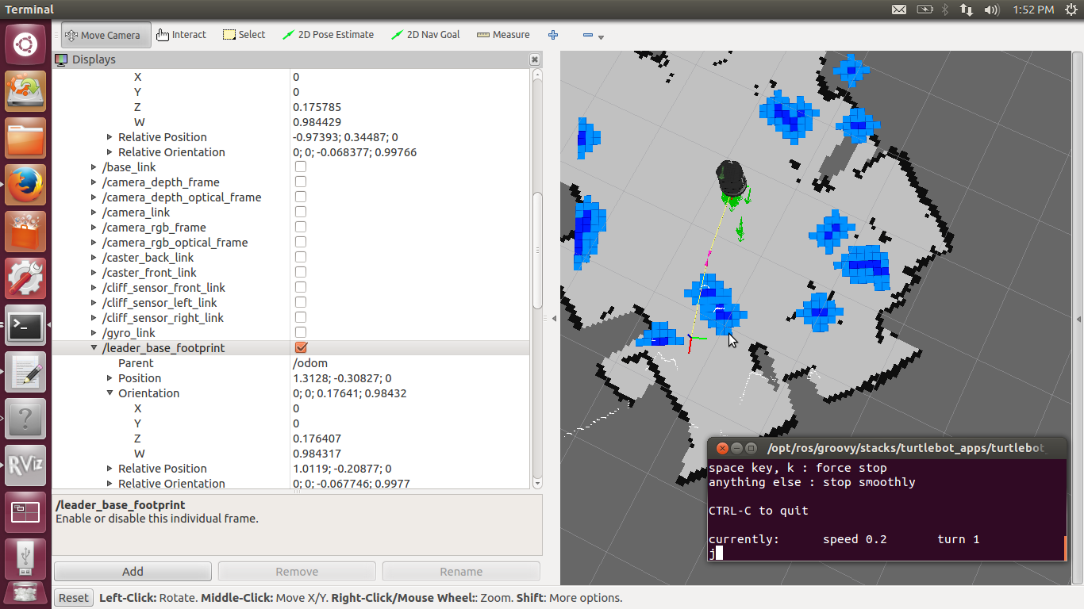Open Ubuntu Software Center launcher icon
The width and height of the screenshot is (1084, 609).
(25, 232)
